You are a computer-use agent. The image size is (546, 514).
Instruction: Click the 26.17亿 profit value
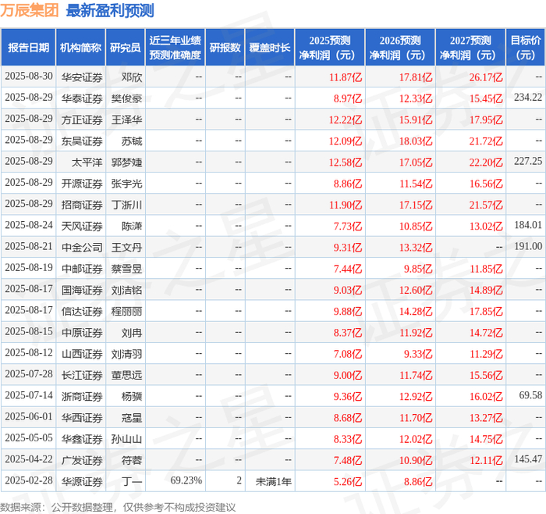tap(486, 77)
